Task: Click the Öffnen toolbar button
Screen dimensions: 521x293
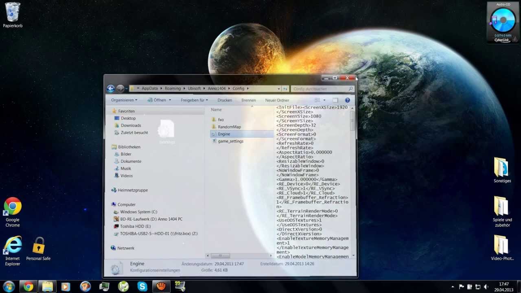Action: coord(157,100)
